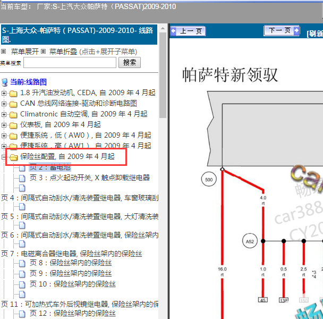Open 页 6：间隔式自动刮水 保险丝架内 page
The height and width of the screenshot is (319, 323).
click(x=80, y=235)
